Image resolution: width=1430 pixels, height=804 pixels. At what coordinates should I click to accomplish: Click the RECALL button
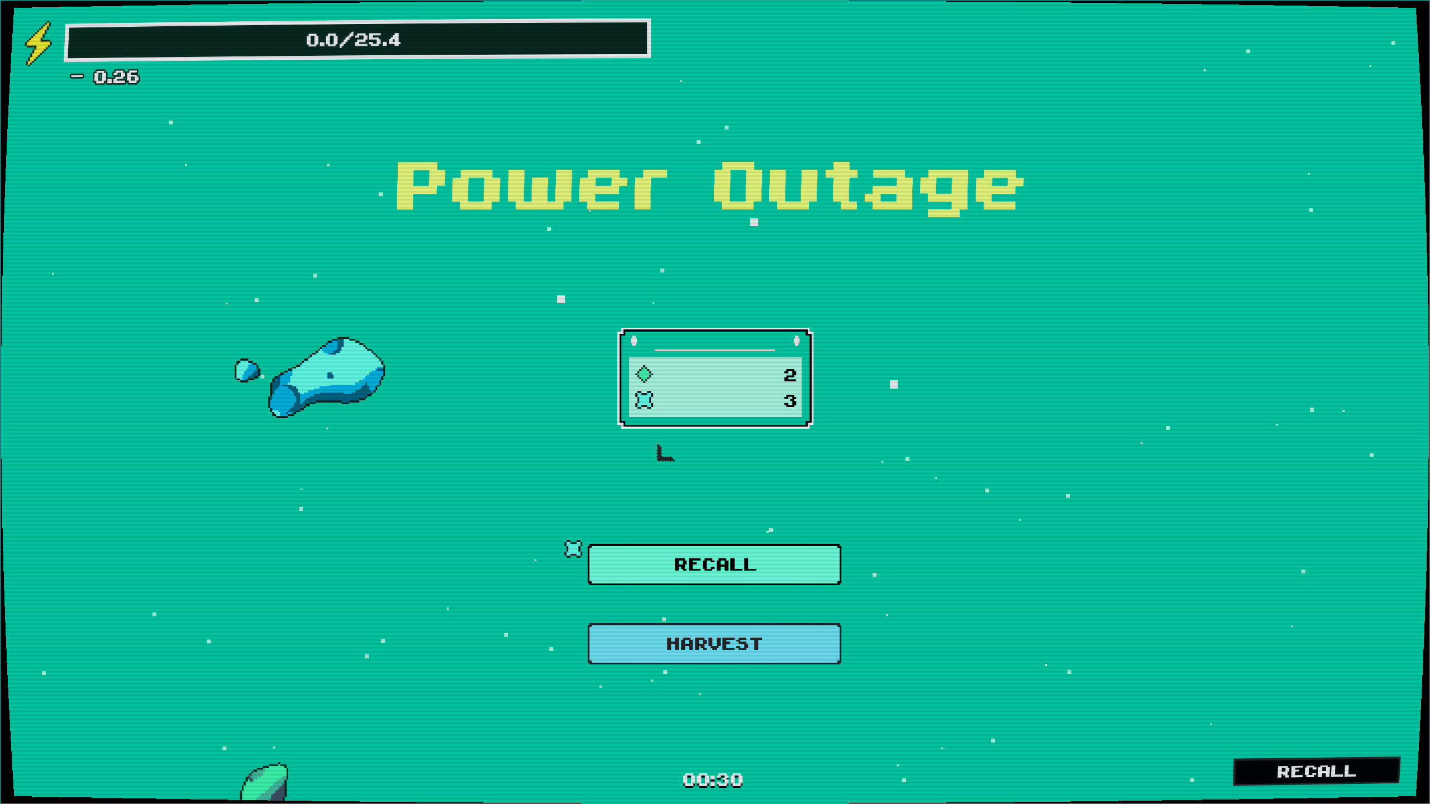(714, 564)
